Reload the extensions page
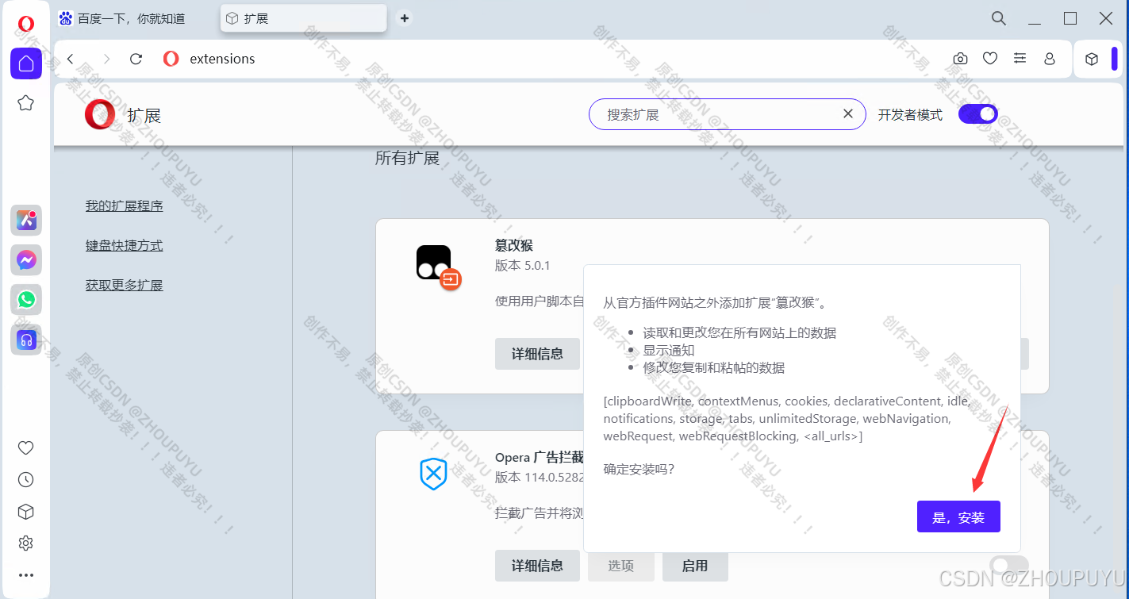 tap(136, 59)
